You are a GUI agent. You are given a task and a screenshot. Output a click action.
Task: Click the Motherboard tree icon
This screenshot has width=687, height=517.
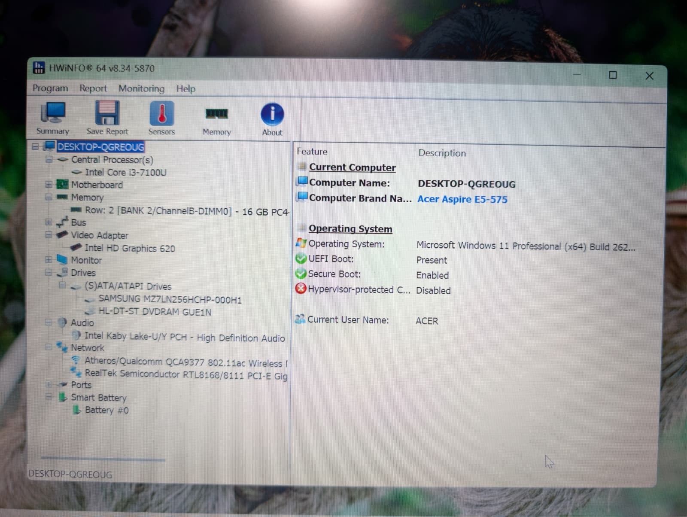pyautogui.click(x=63, y=185)
